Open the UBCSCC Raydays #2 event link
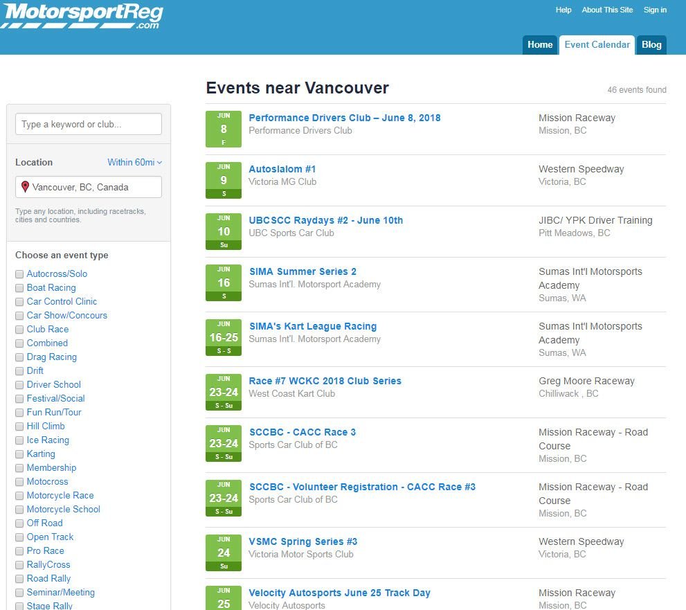This screenshot has height=610, width=686. coord(325,220)
